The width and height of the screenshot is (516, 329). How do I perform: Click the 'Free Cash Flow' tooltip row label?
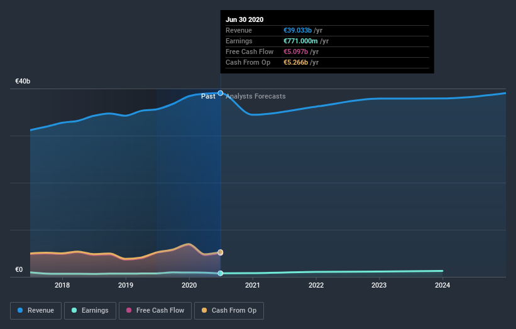250,51
